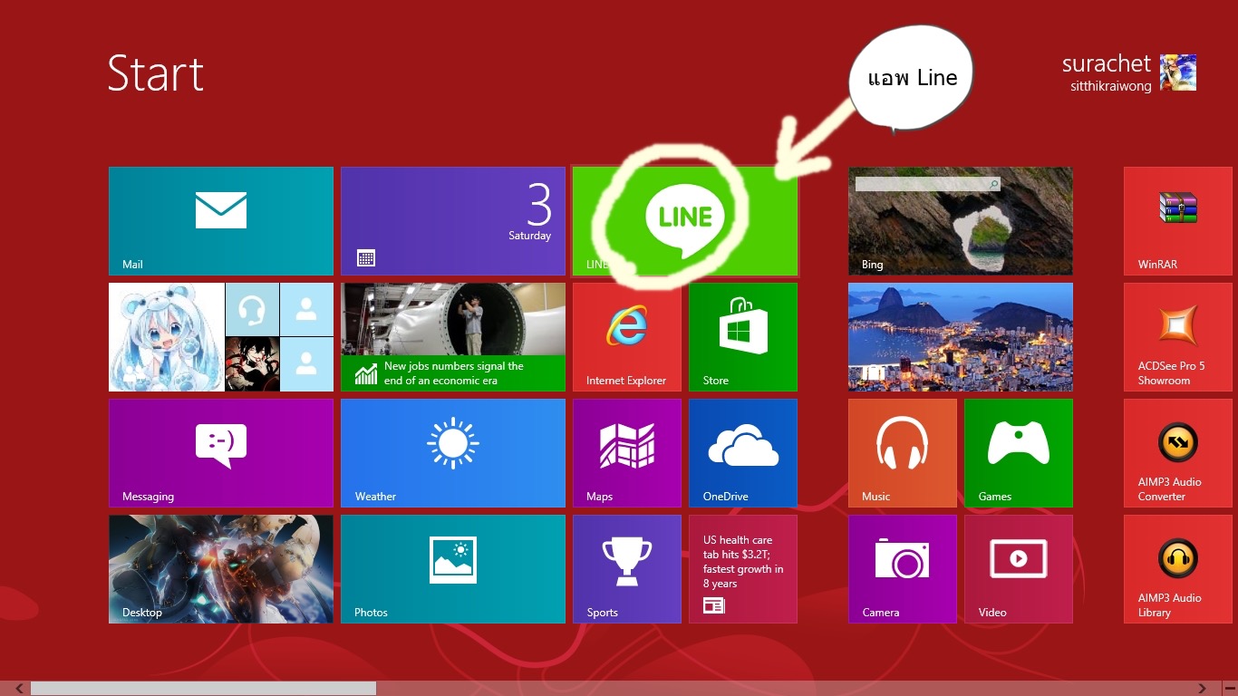The height and width of the screenshot is (696, 1238).
Task: Click the Bing tile search box
Action: [x=927, y=184]
